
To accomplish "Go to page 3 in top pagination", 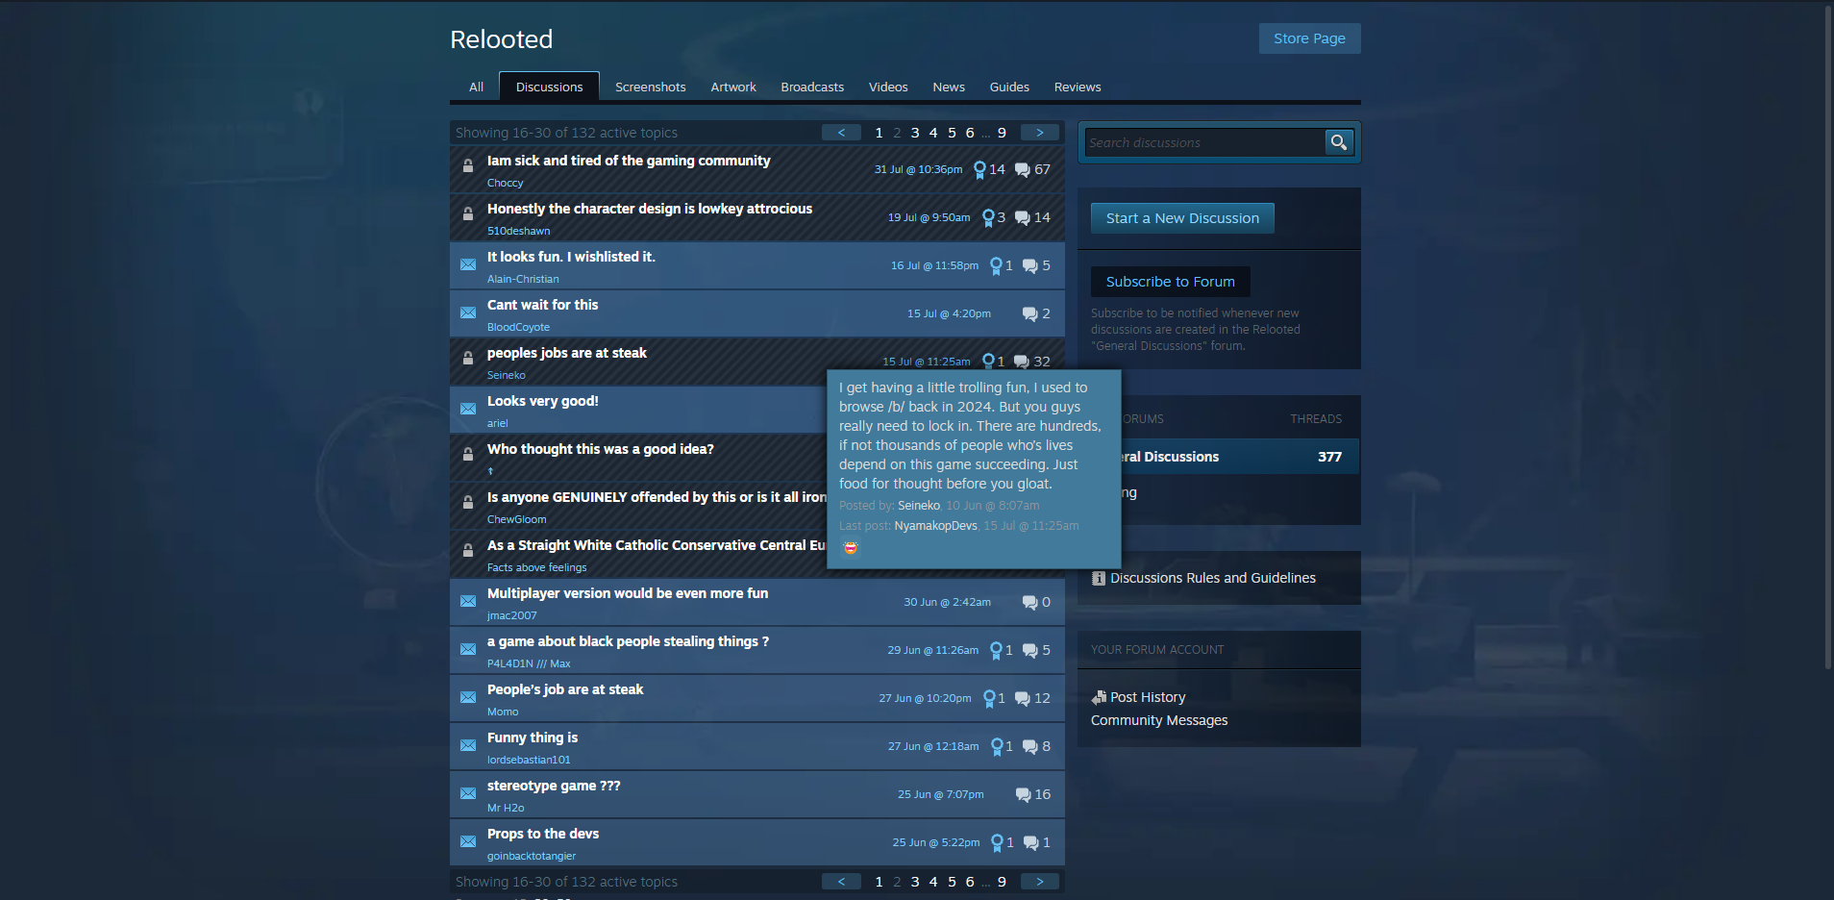I will [x=915, y=133].
